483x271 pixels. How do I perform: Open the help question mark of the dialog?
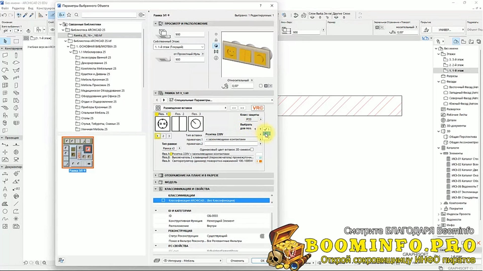pos(261,6)
